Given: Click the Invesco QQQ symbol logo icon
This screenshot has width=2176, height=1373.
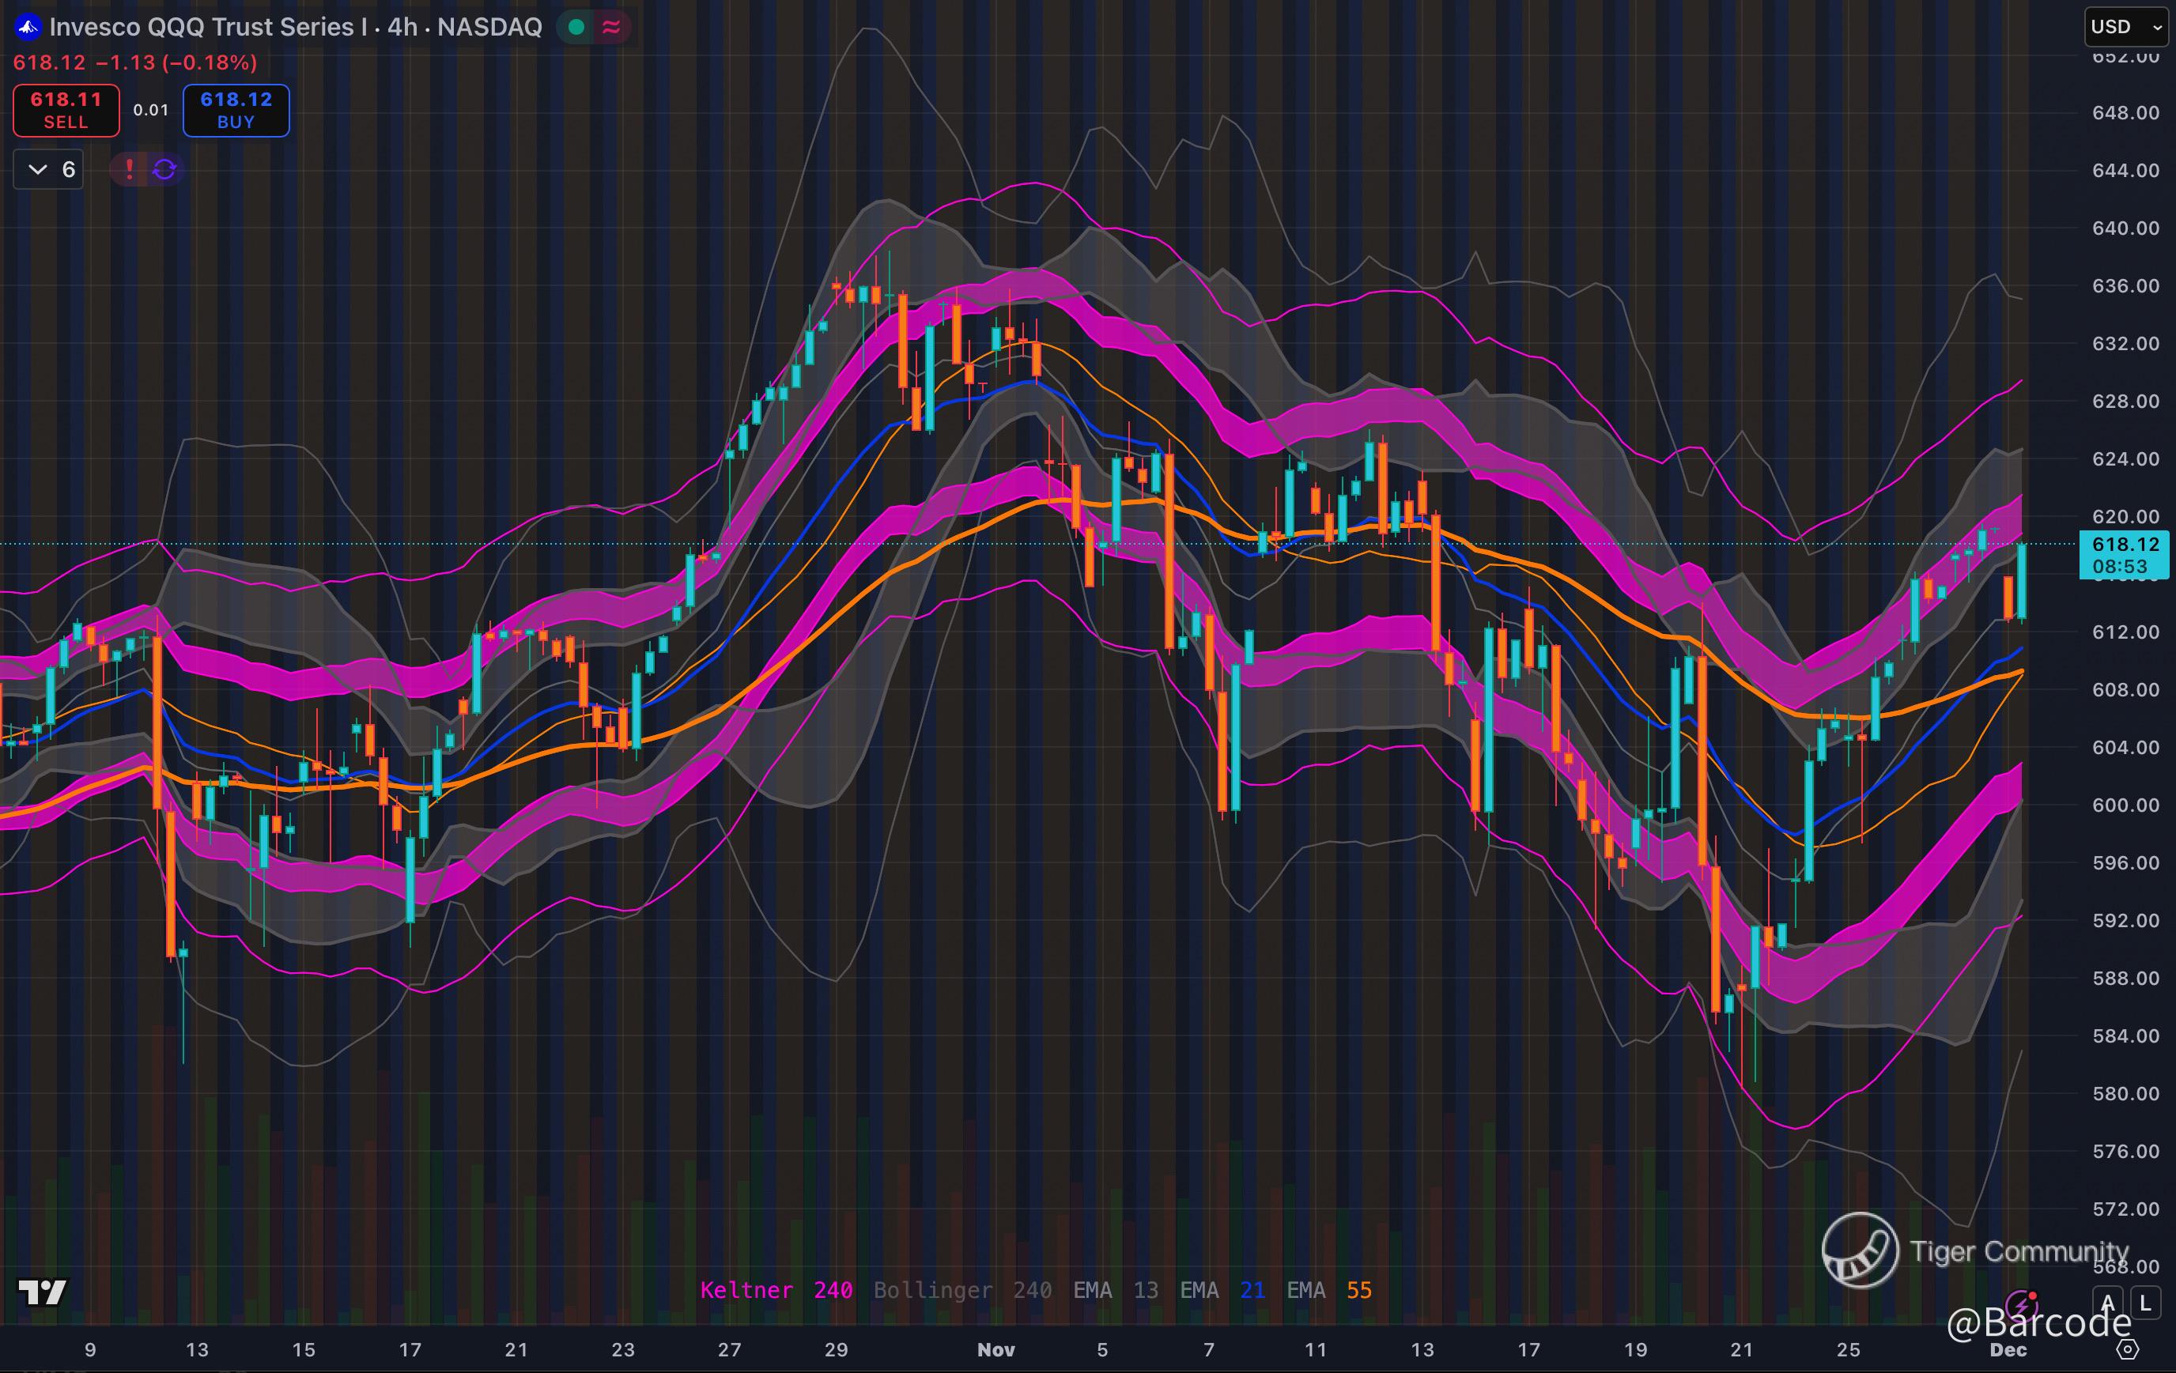Looking at the screenshot, I should click(28, 27).
